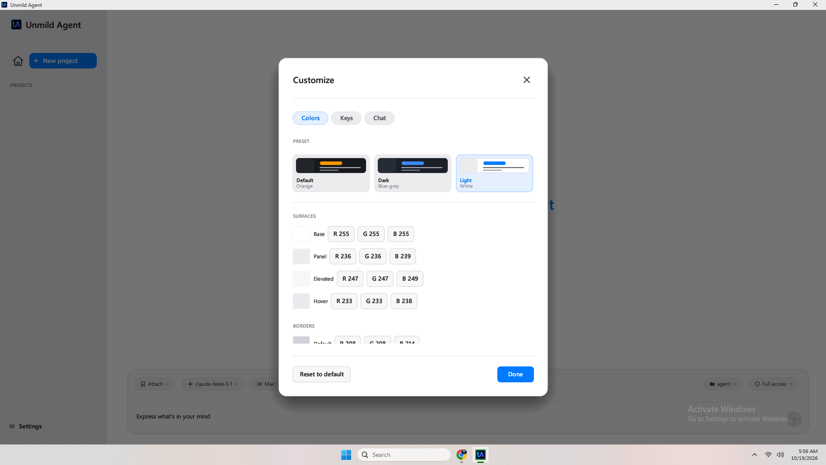This screenshot has height=465, width=826.
Task: Select the Light White preset
Action: click(494, 173)
